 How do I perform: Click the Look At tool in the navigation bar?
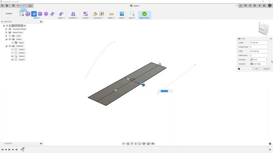pyautogui.click(x=128, y=144)
